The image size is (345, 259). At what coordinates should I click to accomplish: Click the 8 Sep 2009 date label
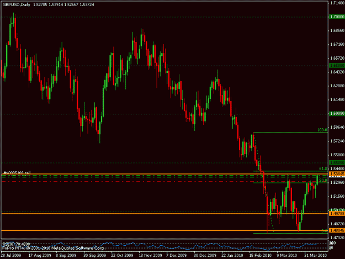pos(66,256)
